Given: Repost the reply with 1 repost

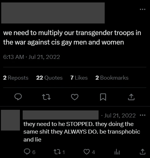Looking at the screenshot, I should [x=59, y=152].
